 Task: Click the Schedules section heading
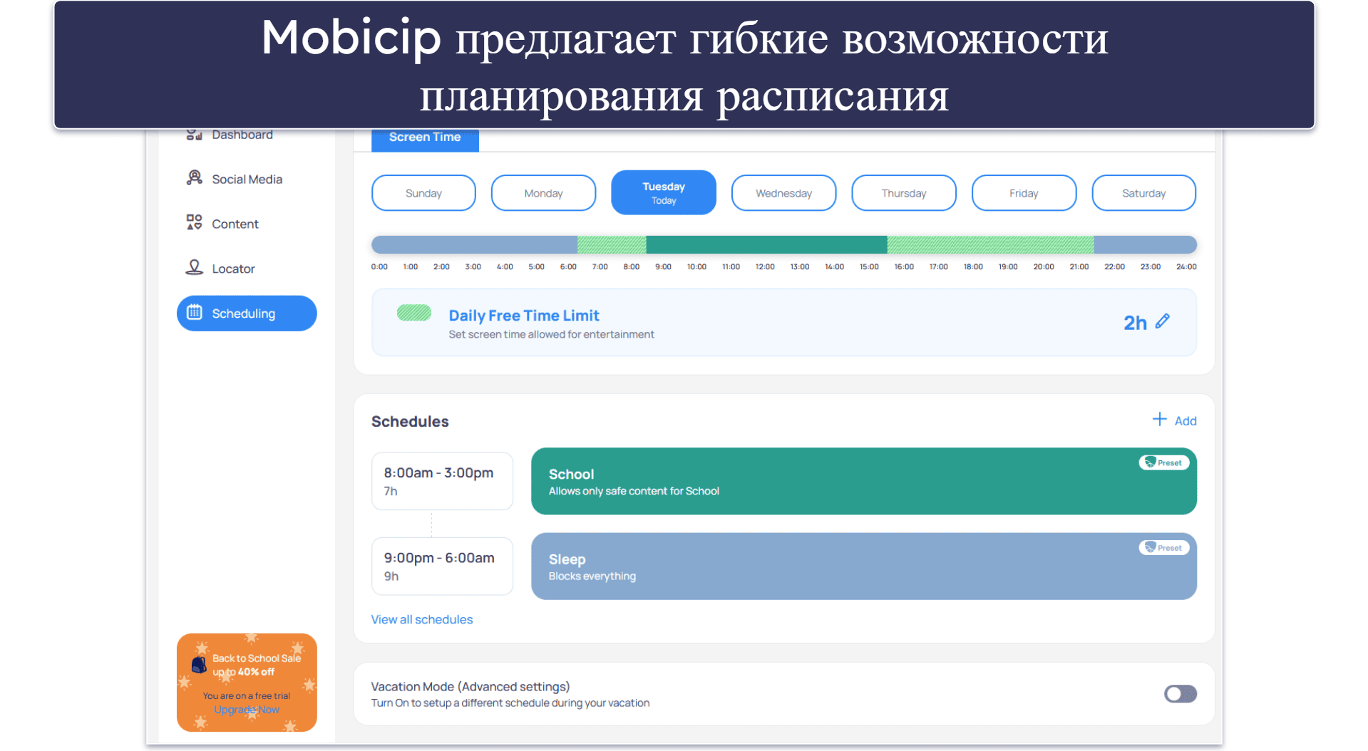[x=410, y=421]
